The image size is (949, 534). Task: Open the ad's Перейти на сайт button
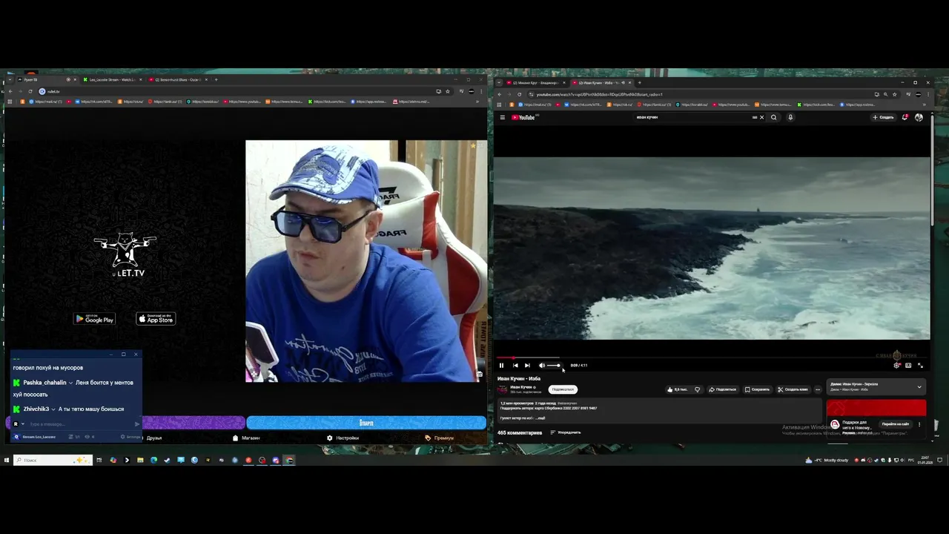[x=895, y=424]
